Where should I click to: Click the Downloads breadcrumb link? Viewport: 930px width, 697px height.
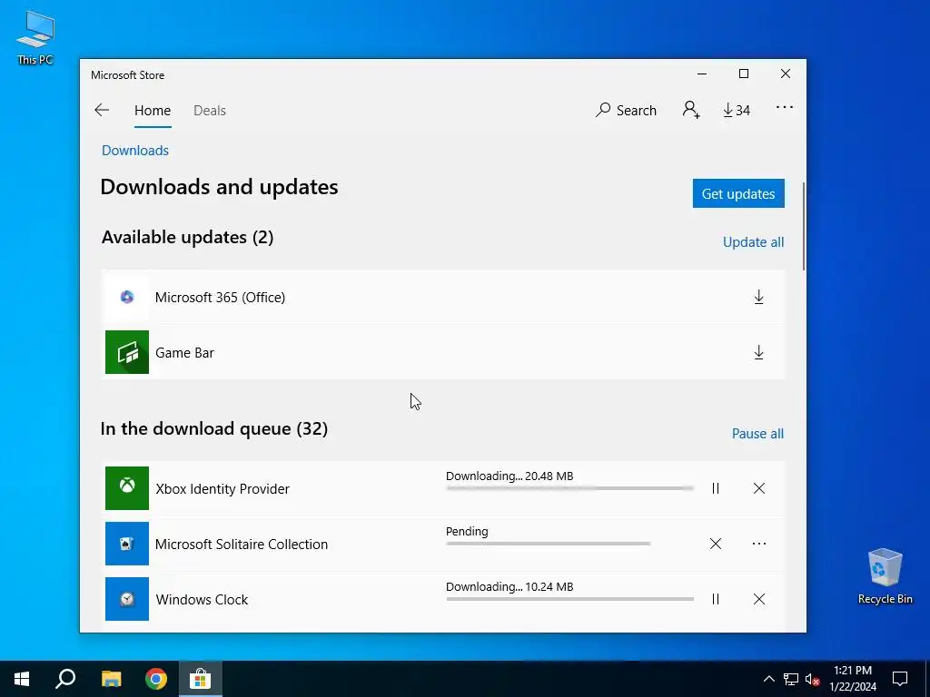135,151
